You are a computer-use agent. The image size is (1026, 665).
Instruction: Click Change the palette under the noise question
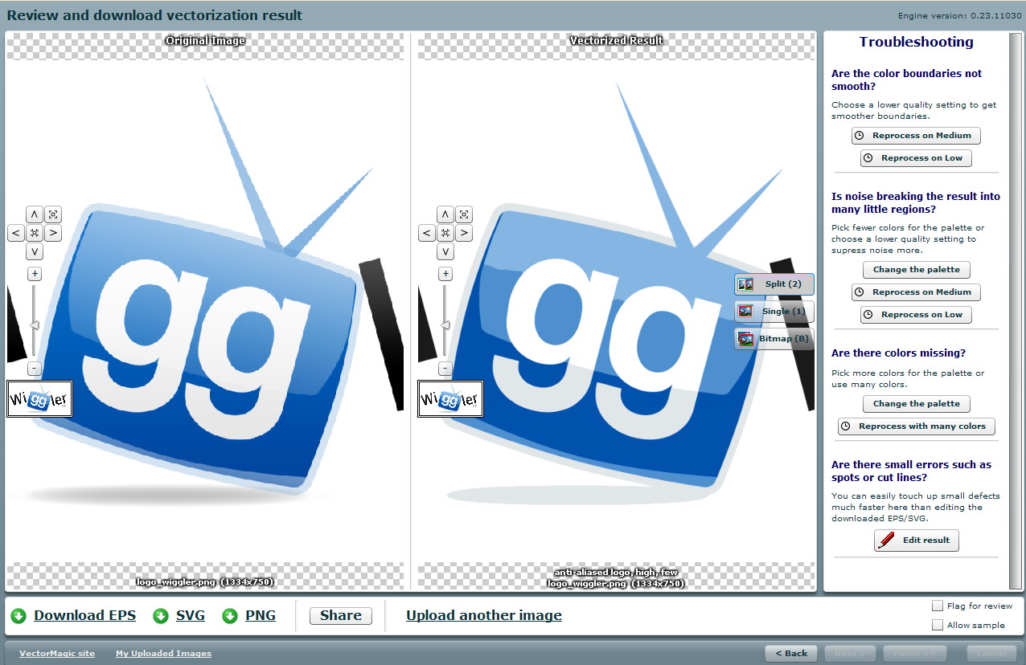[x=917, y=270]
